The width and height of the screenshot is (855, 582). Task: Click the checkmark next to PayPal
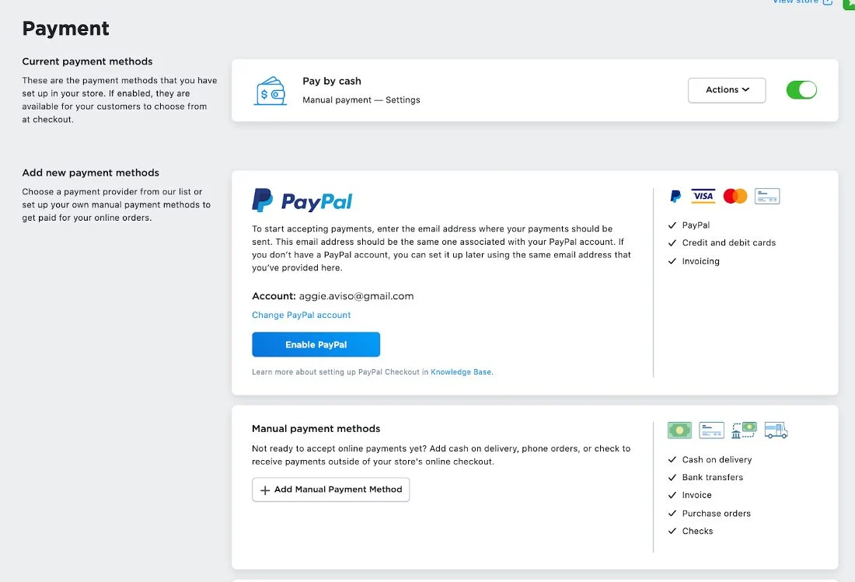pos(672,225)
